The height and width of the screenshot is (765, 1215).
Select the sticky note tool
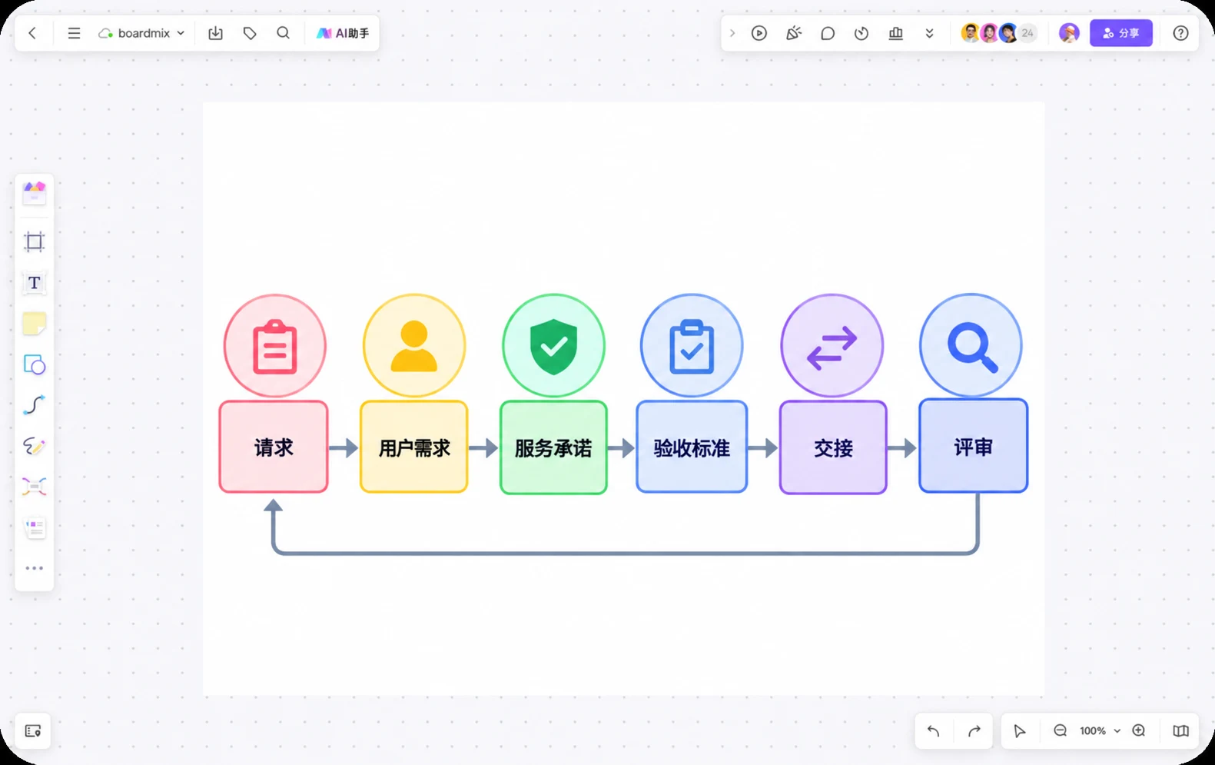(35, 324)
